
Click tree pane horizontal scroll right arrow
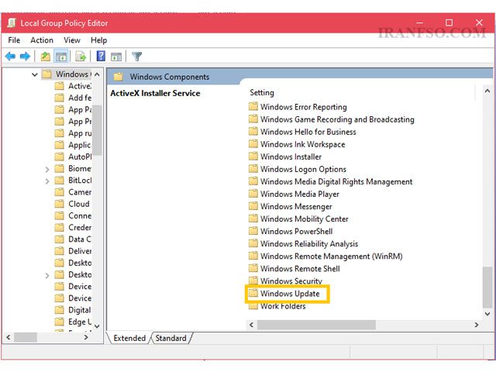tap(86, 338)
